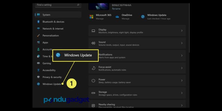Click 'Notifications, automatic rules' description text
This screenshot has width=222, height=111.
(x=112, y=70)
